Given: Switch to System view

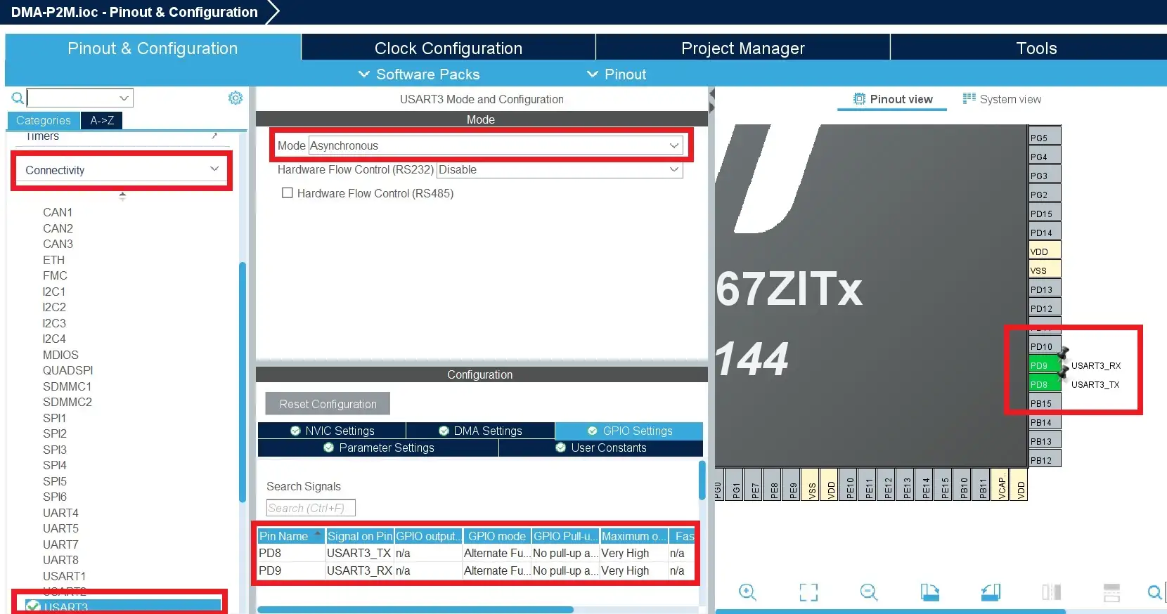Looking at the screenshot, I should [x=1002, y=99].
